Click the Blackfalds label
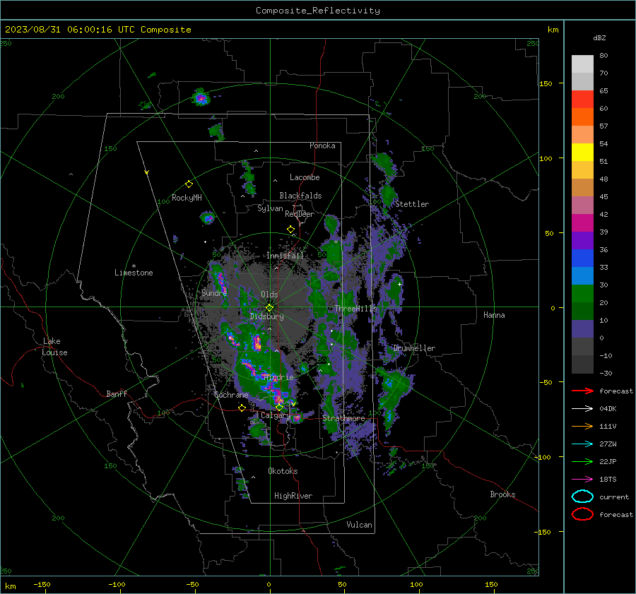 click(300, 196)
